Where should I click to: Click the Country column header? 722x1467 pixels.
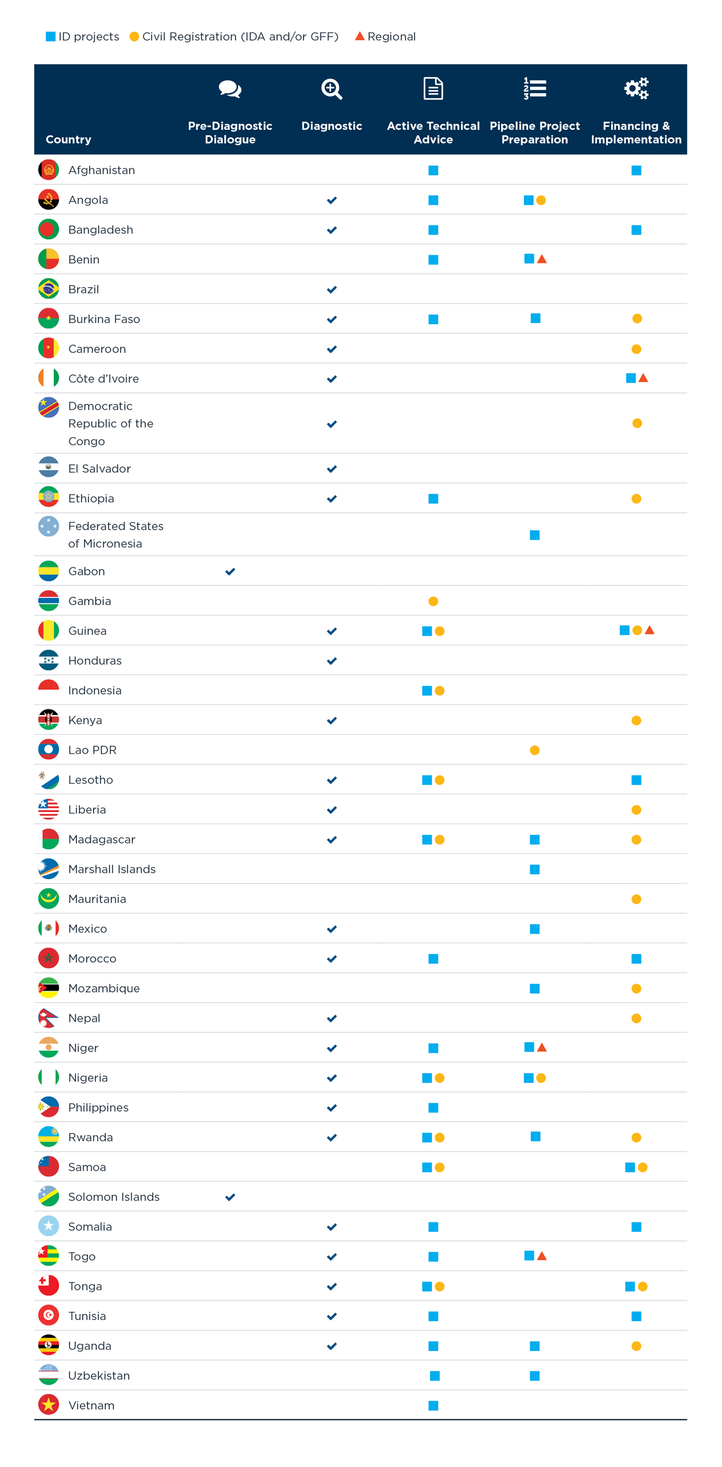pyautogui.click(x=68, y=139)
